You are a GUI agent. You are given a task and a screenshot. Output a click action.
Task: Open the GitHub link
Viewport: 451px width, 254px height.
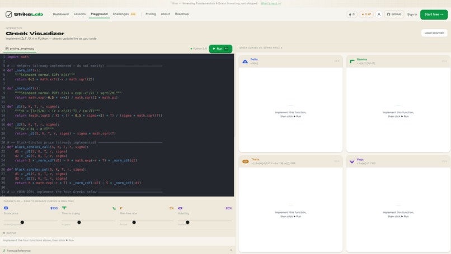coord(394,15)
